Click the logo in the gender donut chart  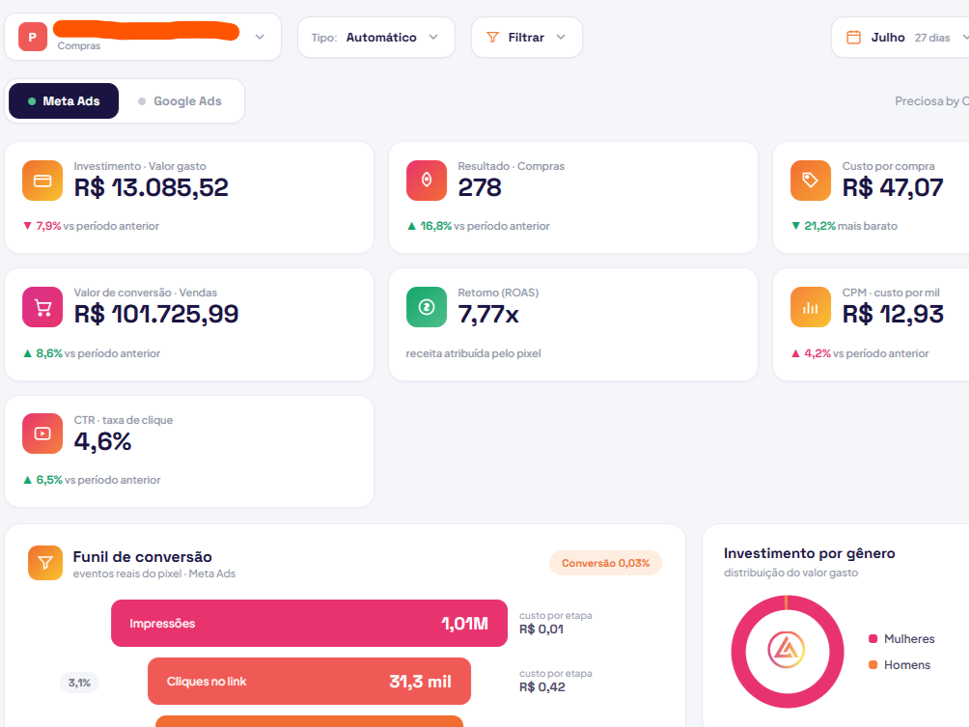pyautogui.click(x=786, y=651)
